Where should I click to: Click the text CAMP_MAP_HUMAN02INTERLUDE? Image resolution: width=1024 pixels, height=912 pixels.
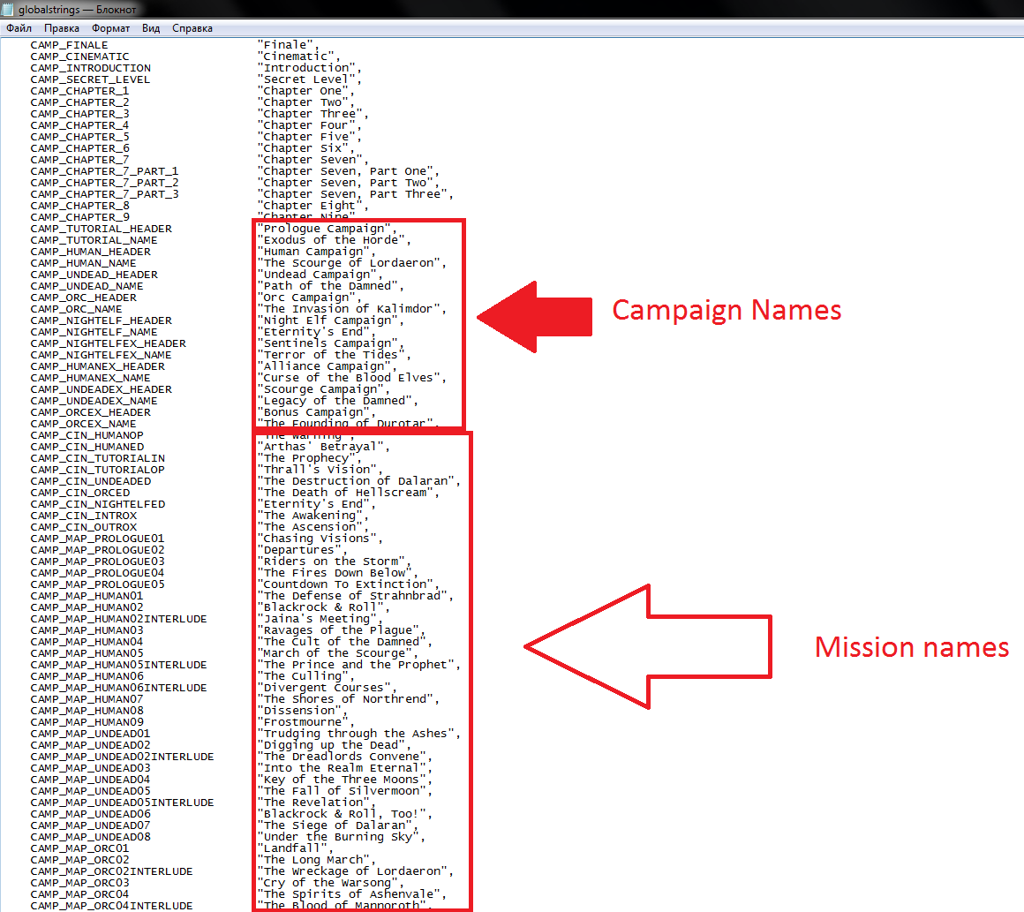[118, 619]
